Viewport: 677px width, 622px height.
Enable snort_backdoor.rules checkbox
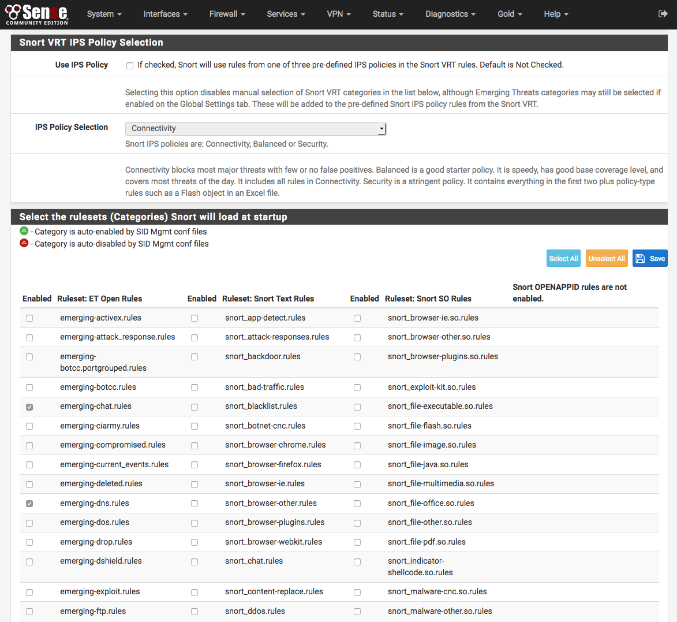[x=195, y=357]
